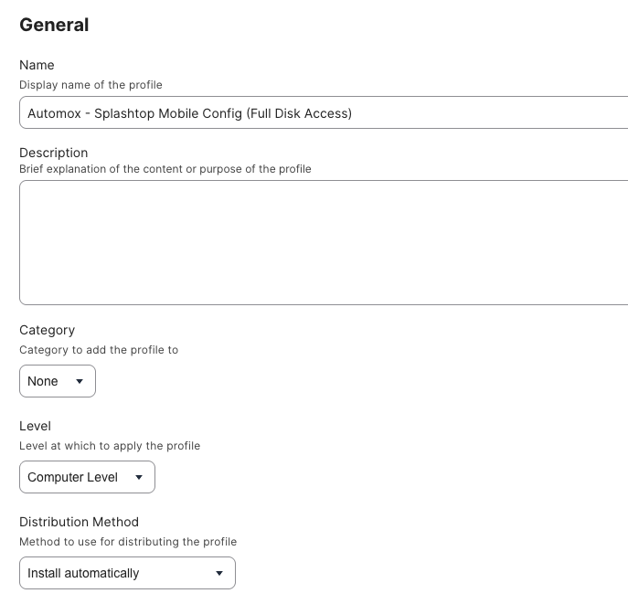Click the Distribution Method label
Screen dimensions: 628x604
[79, 522]
